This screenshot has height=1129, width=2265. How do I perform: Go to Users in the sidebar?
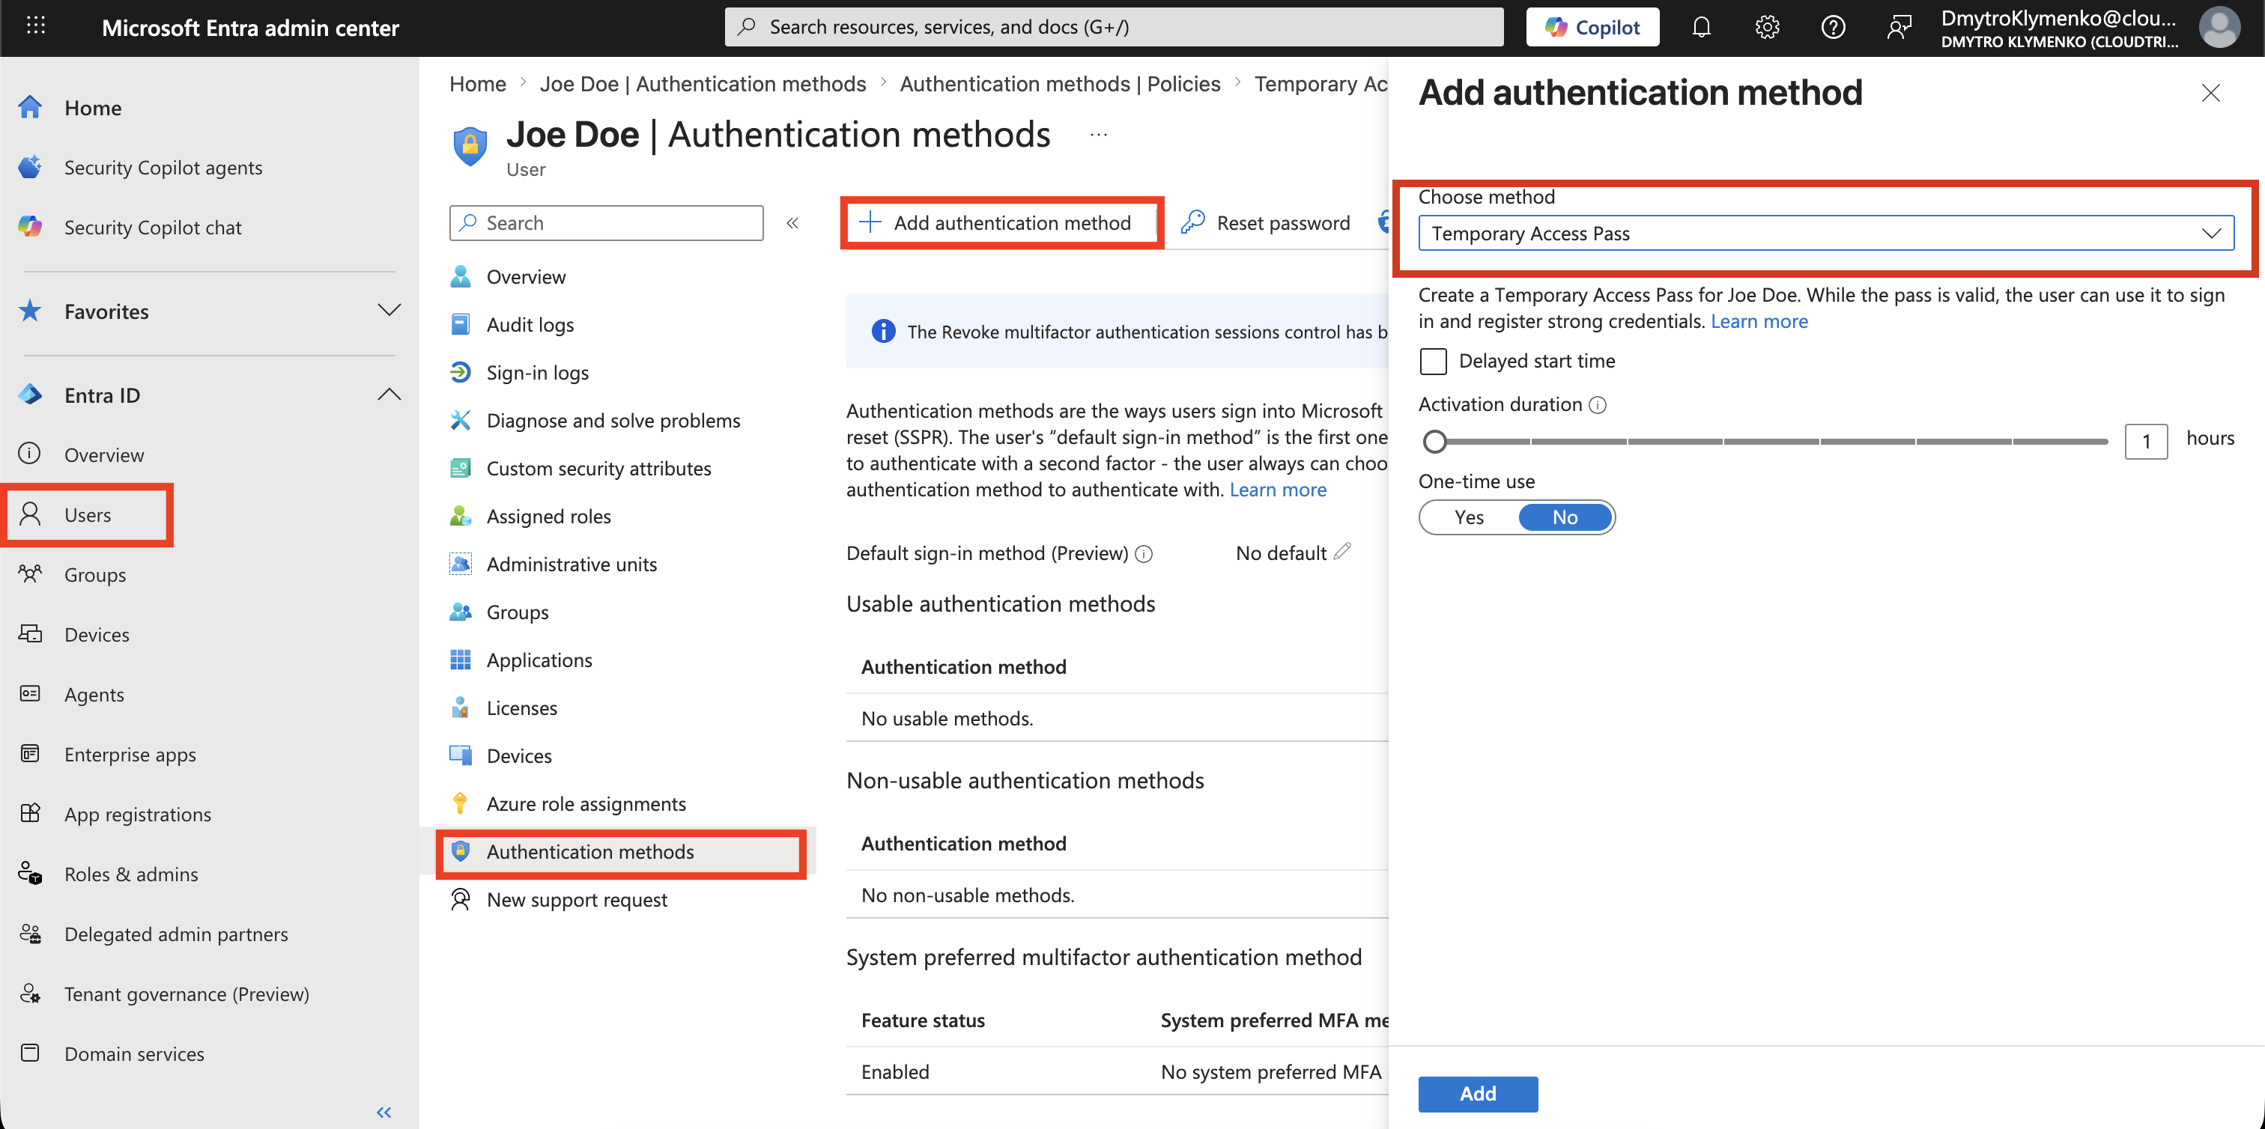(87, 514)
